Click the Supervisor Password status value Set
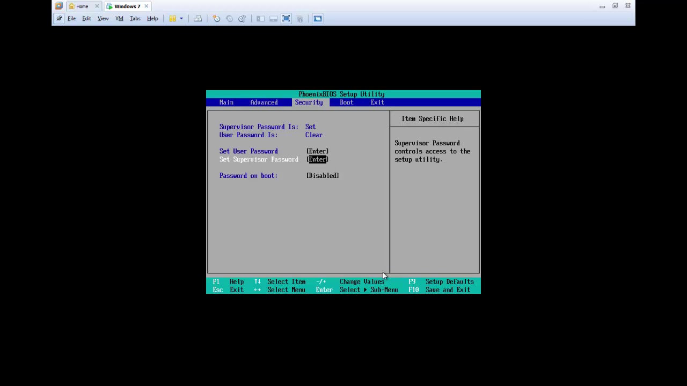 310,127
